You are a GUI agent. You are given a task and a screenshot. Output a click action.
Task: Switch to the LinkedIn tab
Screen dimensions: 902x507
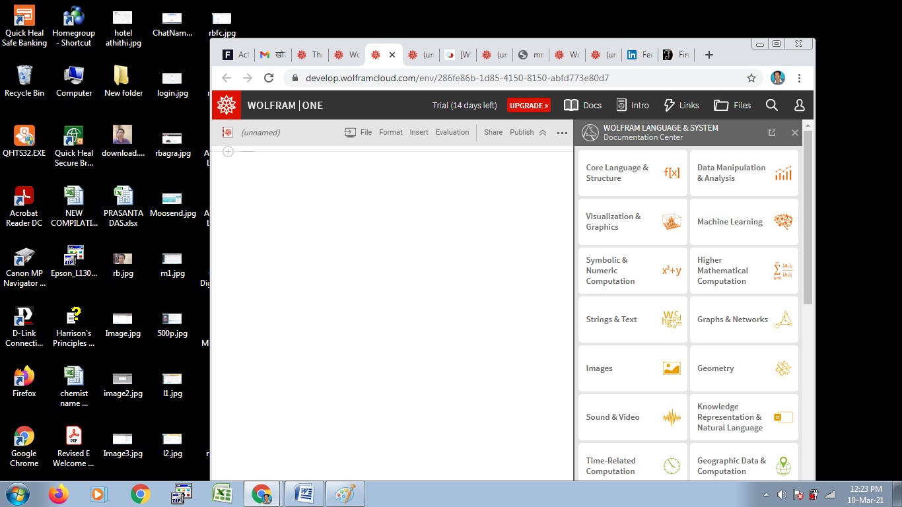pyautogui.click(x=640, y=55)
